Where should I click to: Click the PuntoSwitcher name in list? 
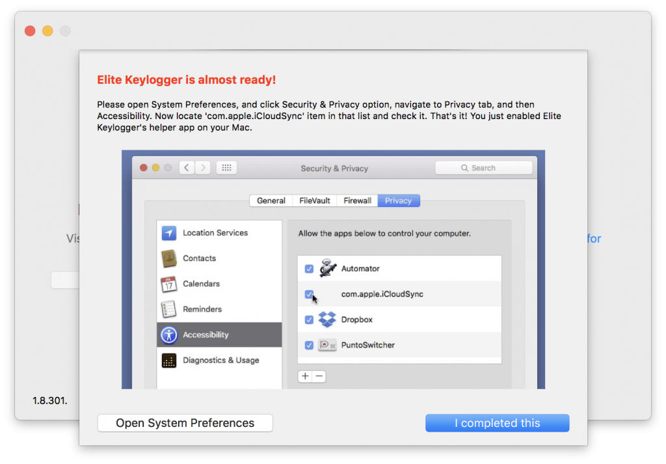[x=368, y=345]
